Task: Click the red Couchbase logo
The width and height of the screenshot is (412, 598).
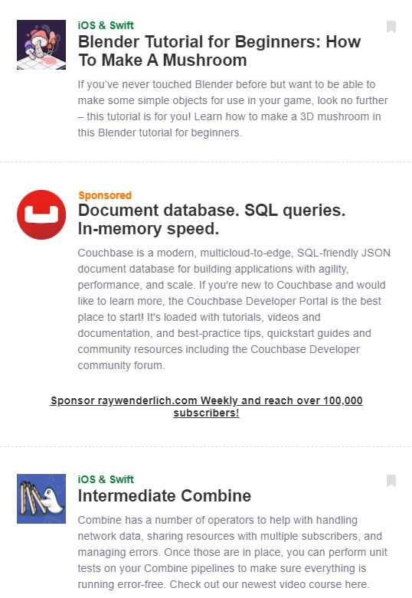Action: coord(41,214)
